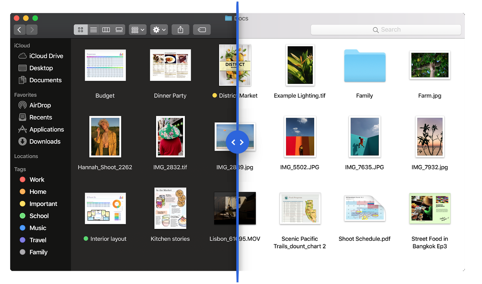Switch to column view
Image resolution: width=482 pixels, height=284 pixels.
[x=106, y=30]
